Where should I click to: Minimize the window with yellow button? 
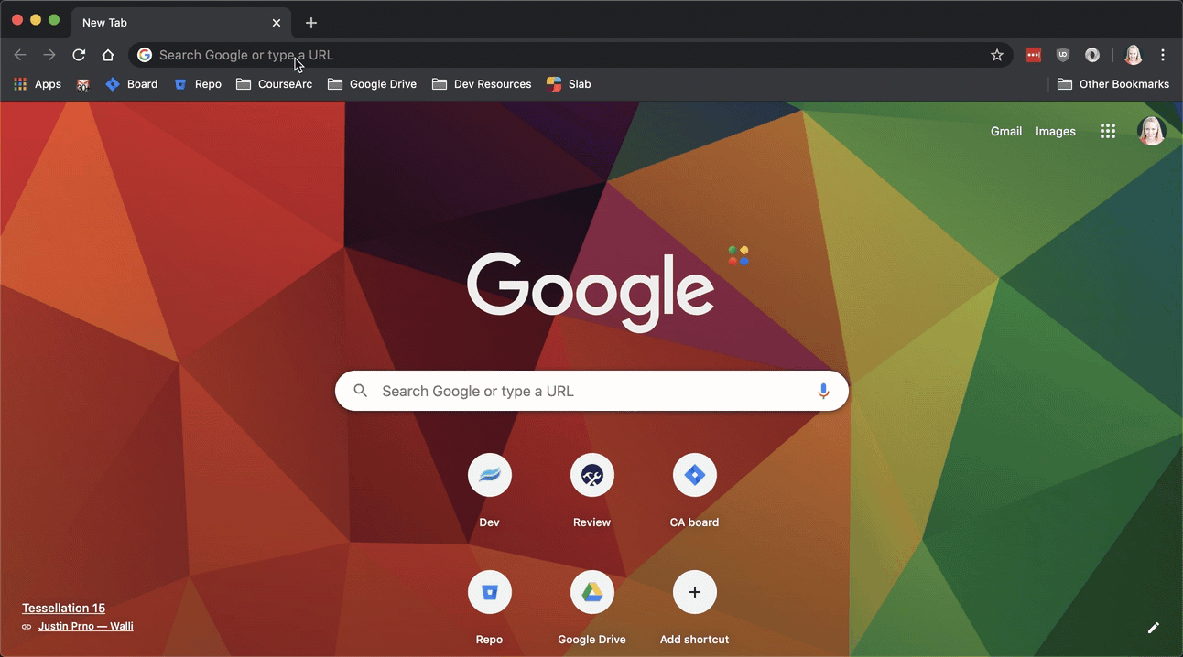pos(36,20)
